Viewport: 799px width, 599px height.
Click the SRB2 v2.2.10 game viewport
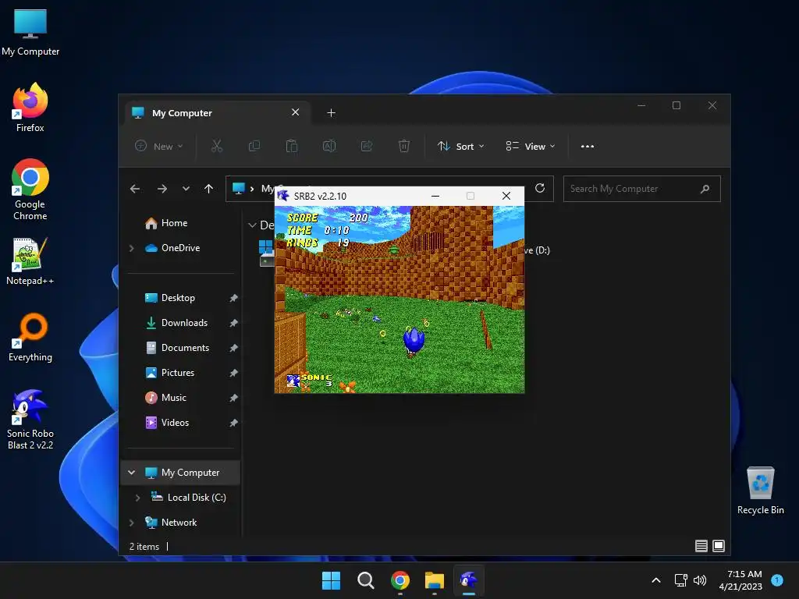(399, 299)
